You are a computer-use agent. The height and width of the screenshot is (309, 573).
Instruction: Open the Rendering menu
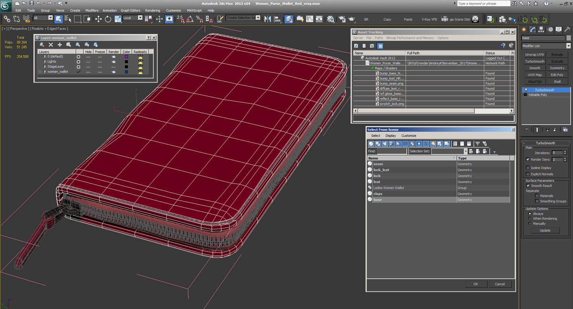[153, 10]
